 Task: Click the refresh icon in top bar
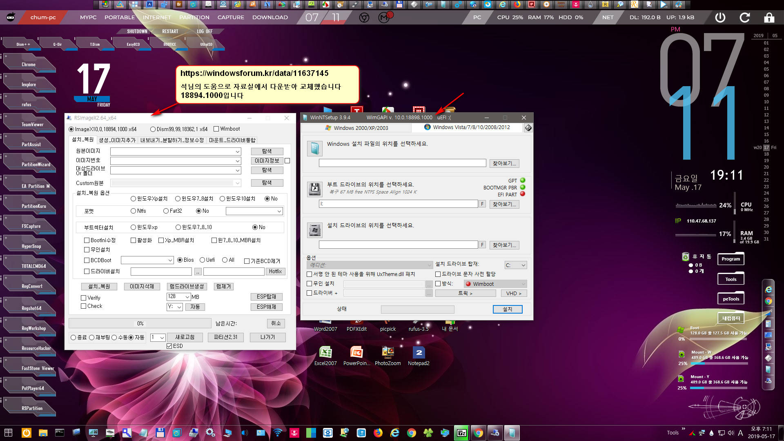click(x=744, y=17)
